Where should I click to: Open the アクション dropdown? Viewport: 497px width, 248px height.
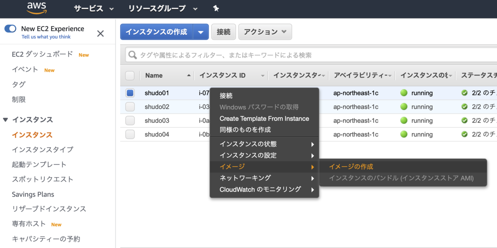(x=265, y=32)
